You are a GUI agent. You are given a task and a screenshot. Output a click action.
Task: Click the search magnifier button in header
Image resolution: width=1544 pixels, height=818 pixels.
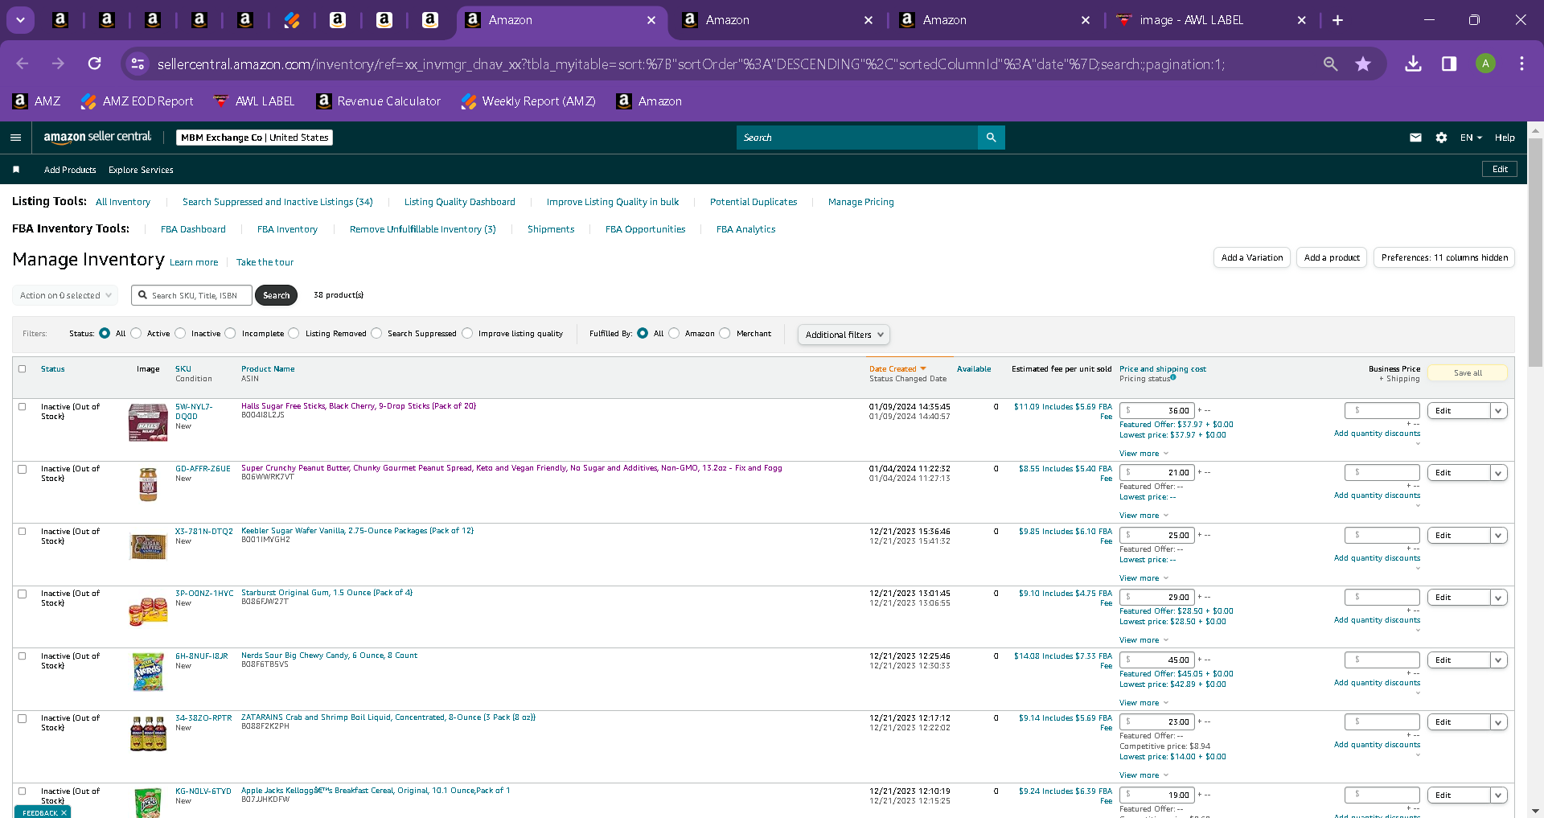[x=991, y=138]
